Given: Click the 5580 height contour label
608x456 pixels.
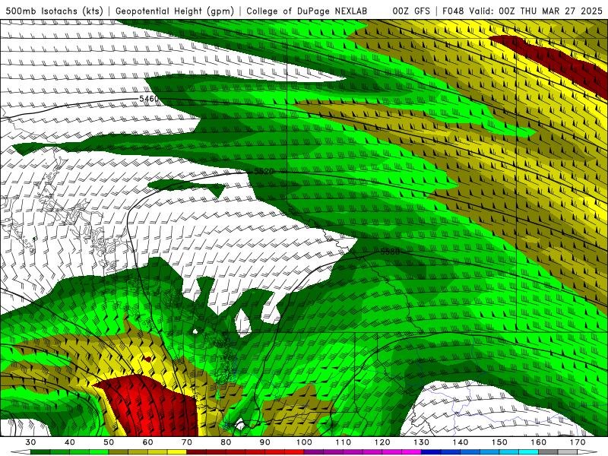Looking at the screenshot, I should 390,252.
